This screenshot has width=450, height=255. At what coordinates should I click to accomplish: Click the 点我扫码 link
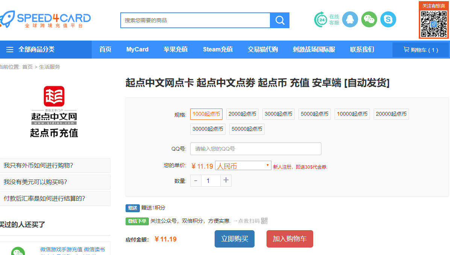pos(249,221)
